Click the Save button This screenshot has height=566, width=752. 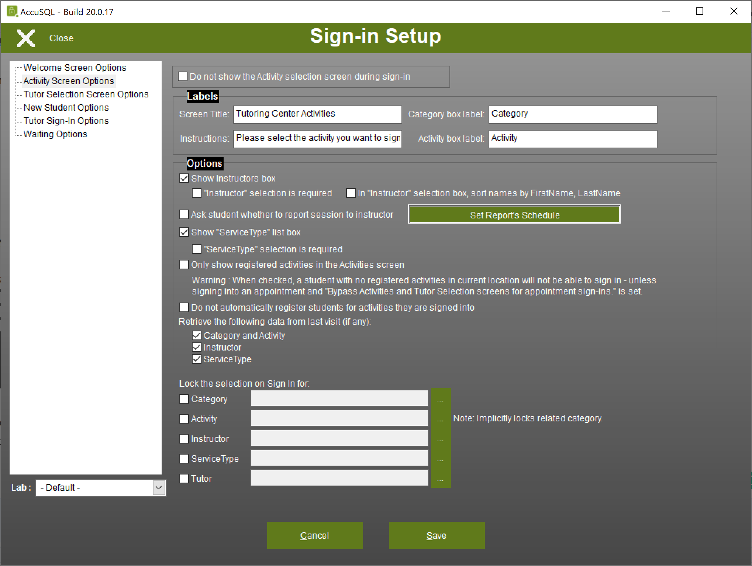click(436, 535)
